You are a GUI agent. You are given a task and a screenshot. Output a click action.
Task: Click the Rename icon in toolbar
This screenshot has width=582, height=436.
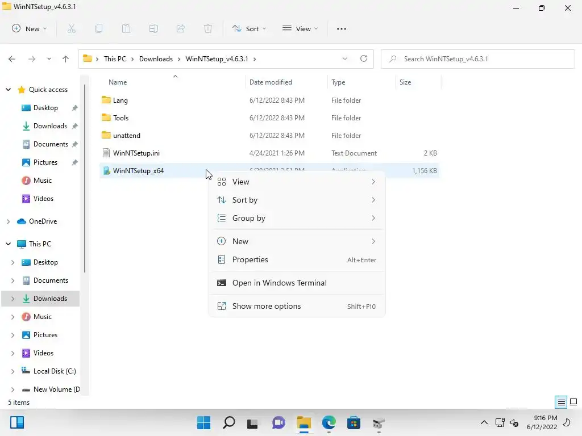click(153, 28)
